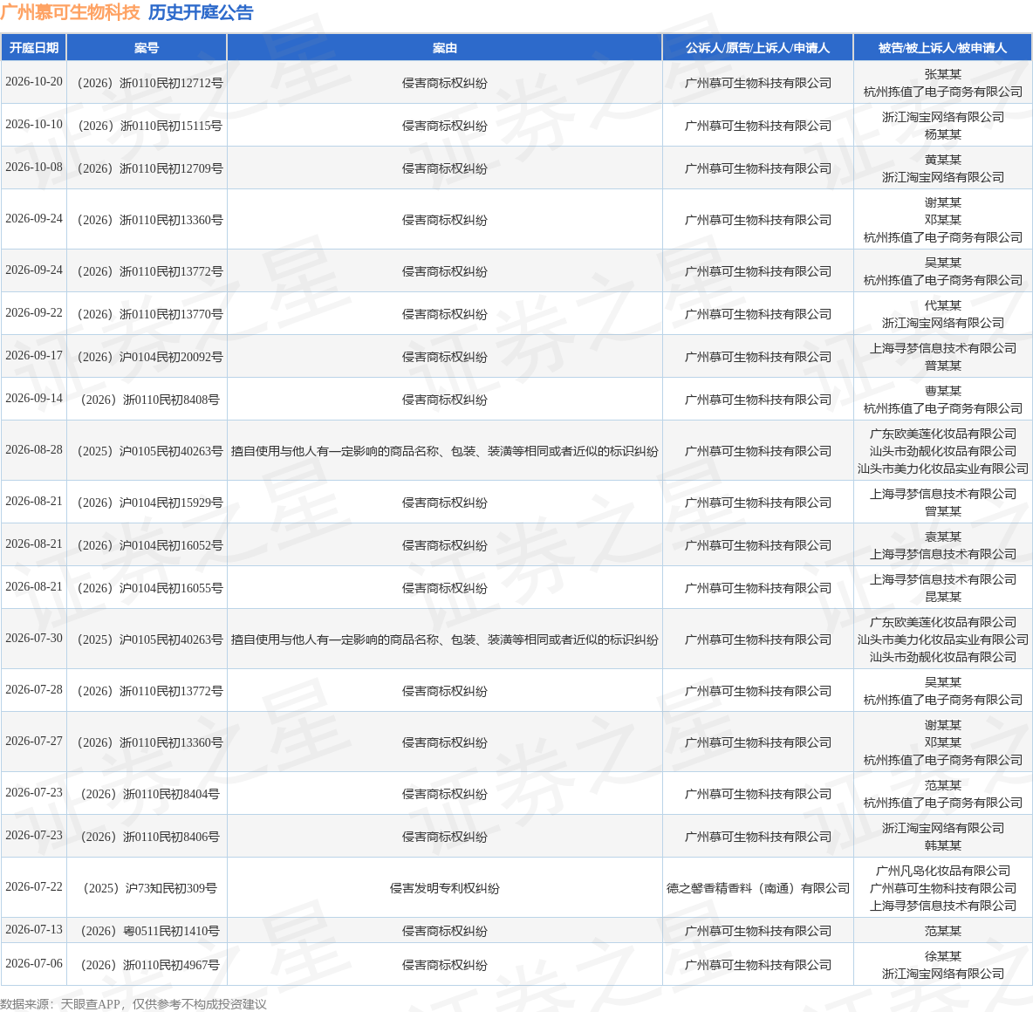
Task: Click defendant 广东欧美莲化妆品有限公司 in 2026-08-28 row
Action: pos(943,434)
